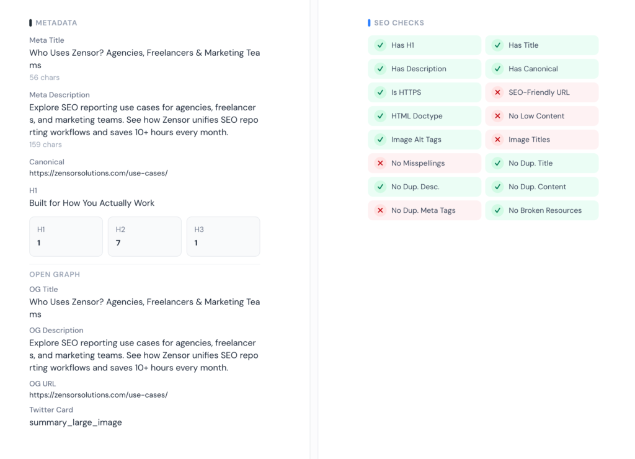Toggle the Has Description check chip
Viewport: 635px width, 459px height.
424,69
